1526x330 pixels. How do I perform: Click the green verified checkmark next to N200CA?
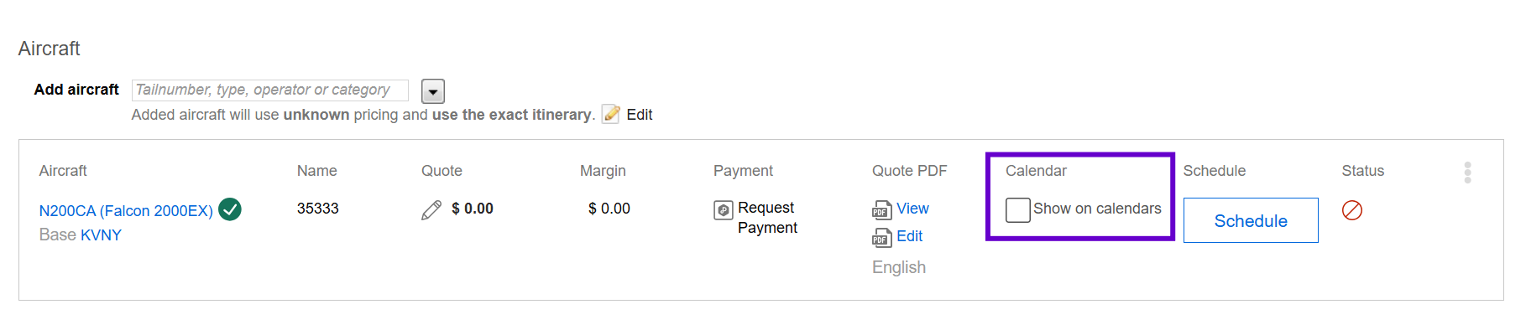click(x=230, y=209)
